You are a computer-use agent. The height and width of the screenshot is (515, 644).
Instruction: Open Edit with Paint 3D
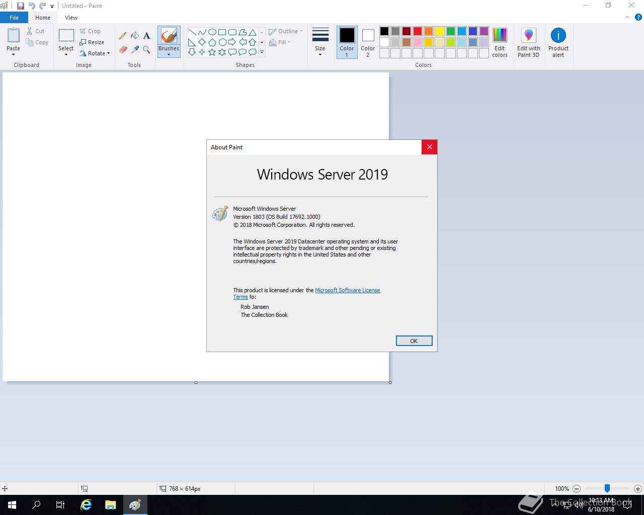tap(529, 42)
